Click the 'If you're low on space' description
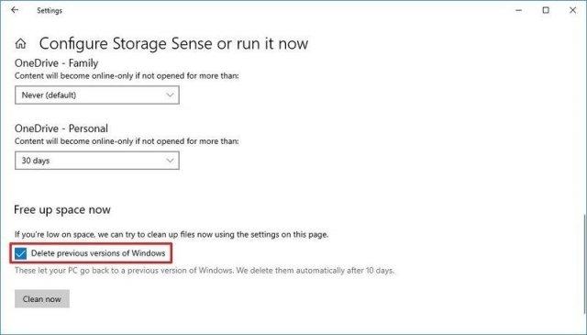The image size is (587, 335). 172,235
